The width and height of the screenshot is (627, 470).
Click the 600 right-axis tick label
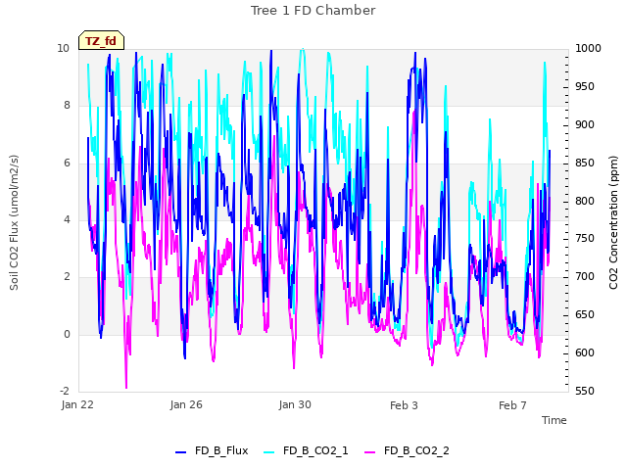[585, 352]
